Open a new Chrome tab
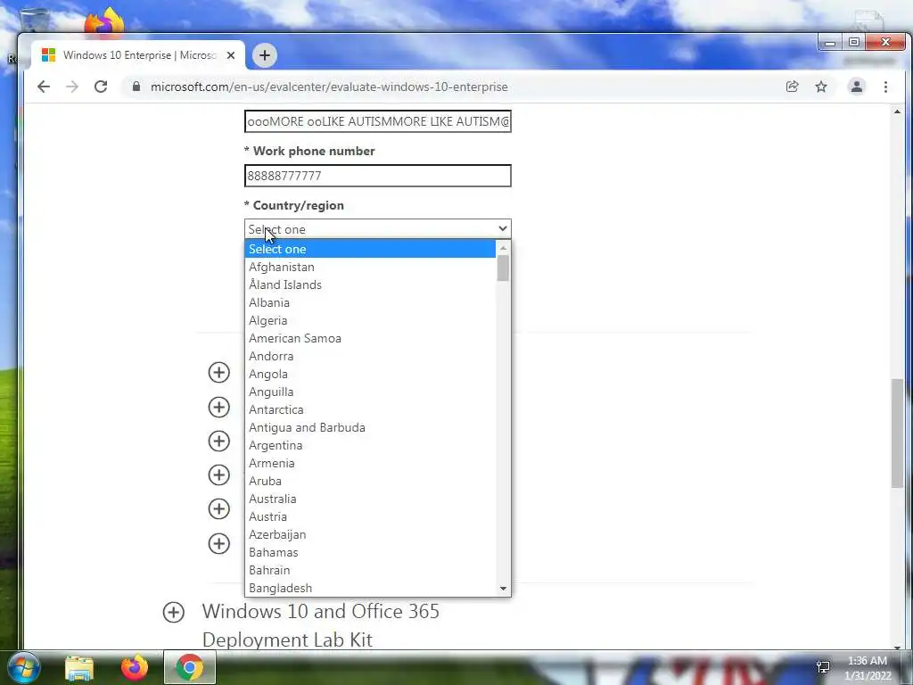Image resolution: width=913 pixels, height=685 pixels. click(264, 55)
